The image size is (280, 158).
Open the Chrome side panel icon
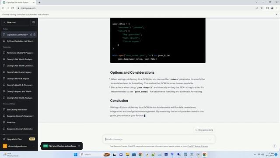coord(267,8)
